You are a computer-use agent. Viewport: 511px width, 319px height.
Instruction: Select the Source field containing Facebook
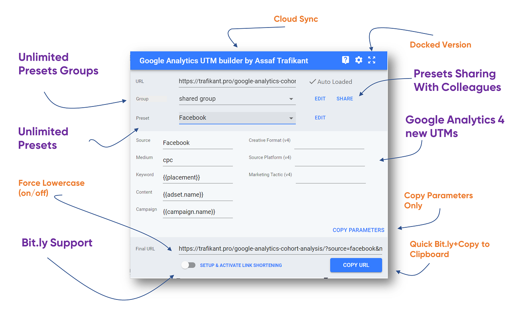tap(198, 142)
